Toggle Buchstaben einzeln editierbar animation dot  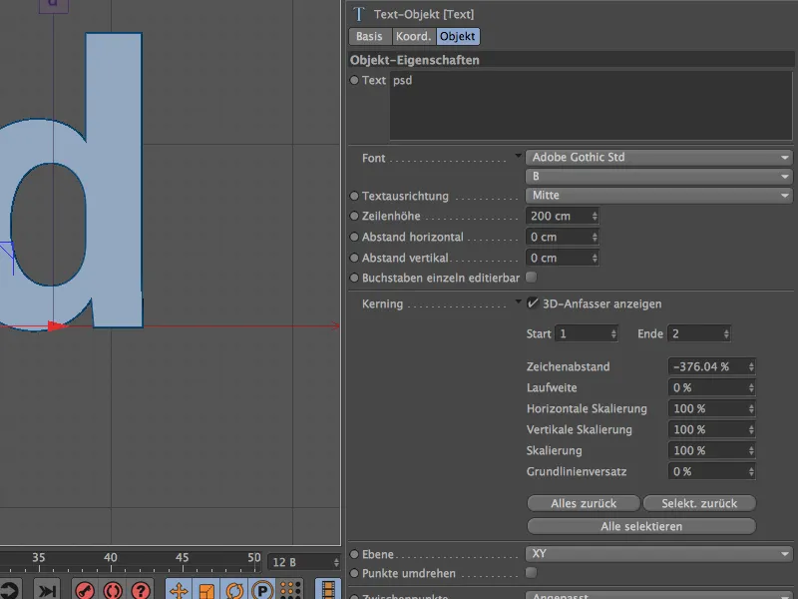[354, 279]
